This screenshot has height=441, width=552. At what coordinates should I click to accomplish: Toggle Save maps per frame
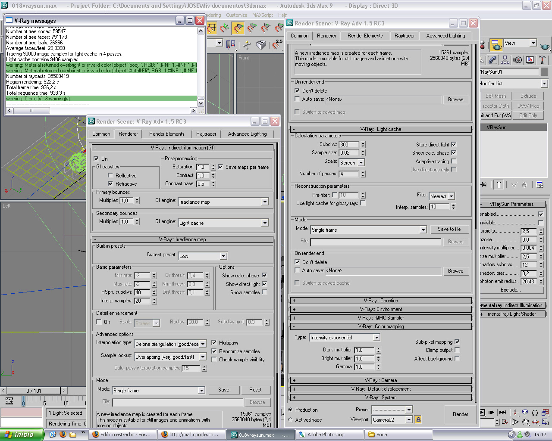click(220, 167)
